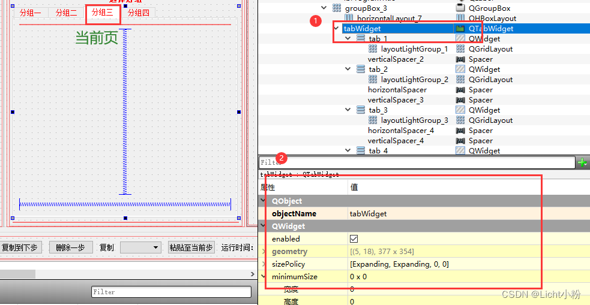590x305 pixels.
Task: Click the Spacer icon for horizontalSpacer_4
Action: (460, 131)
